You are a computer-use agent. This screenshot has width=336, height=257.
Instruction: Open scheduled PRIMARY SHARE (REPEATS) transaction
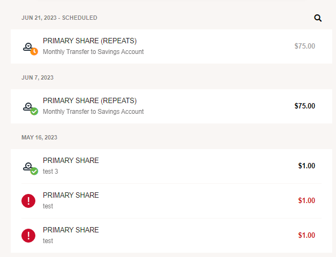tap(171, 46)
